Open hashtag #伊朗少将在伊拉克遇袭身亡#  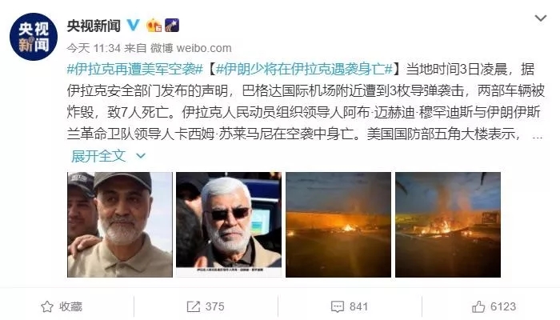pyautogui.click(x=305, y=69)
